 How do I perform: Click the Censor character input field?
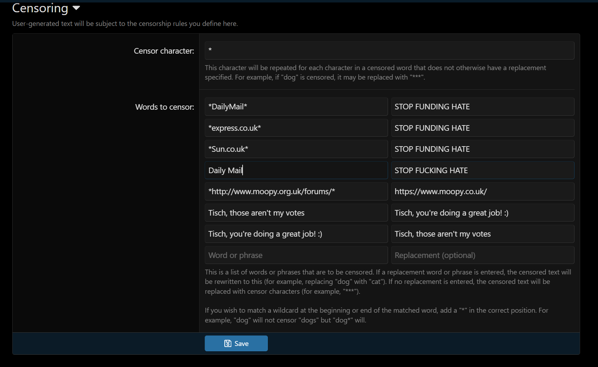(x=389, y=50)
